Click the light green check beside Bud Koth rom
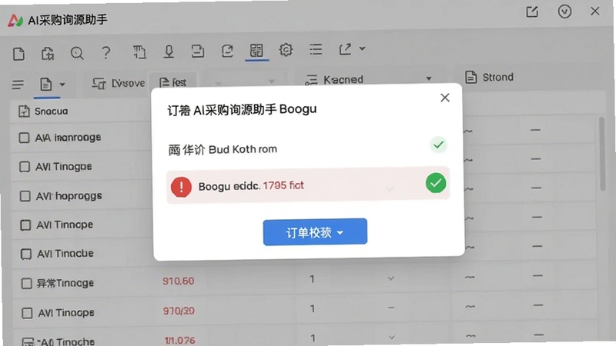The width and height of the screenshot is (616, 346). (x=438, y=145)
